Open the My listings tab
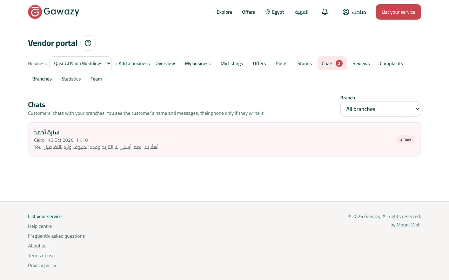The height and width of the screenshot is (280, 449). (232, 63)
